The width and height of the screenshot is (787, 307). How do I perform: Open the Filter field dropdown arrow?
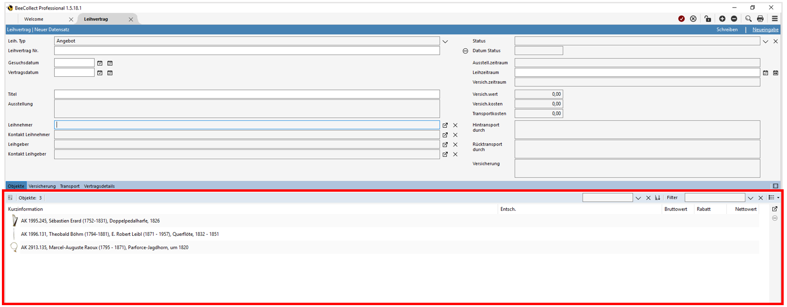(750, 198)
